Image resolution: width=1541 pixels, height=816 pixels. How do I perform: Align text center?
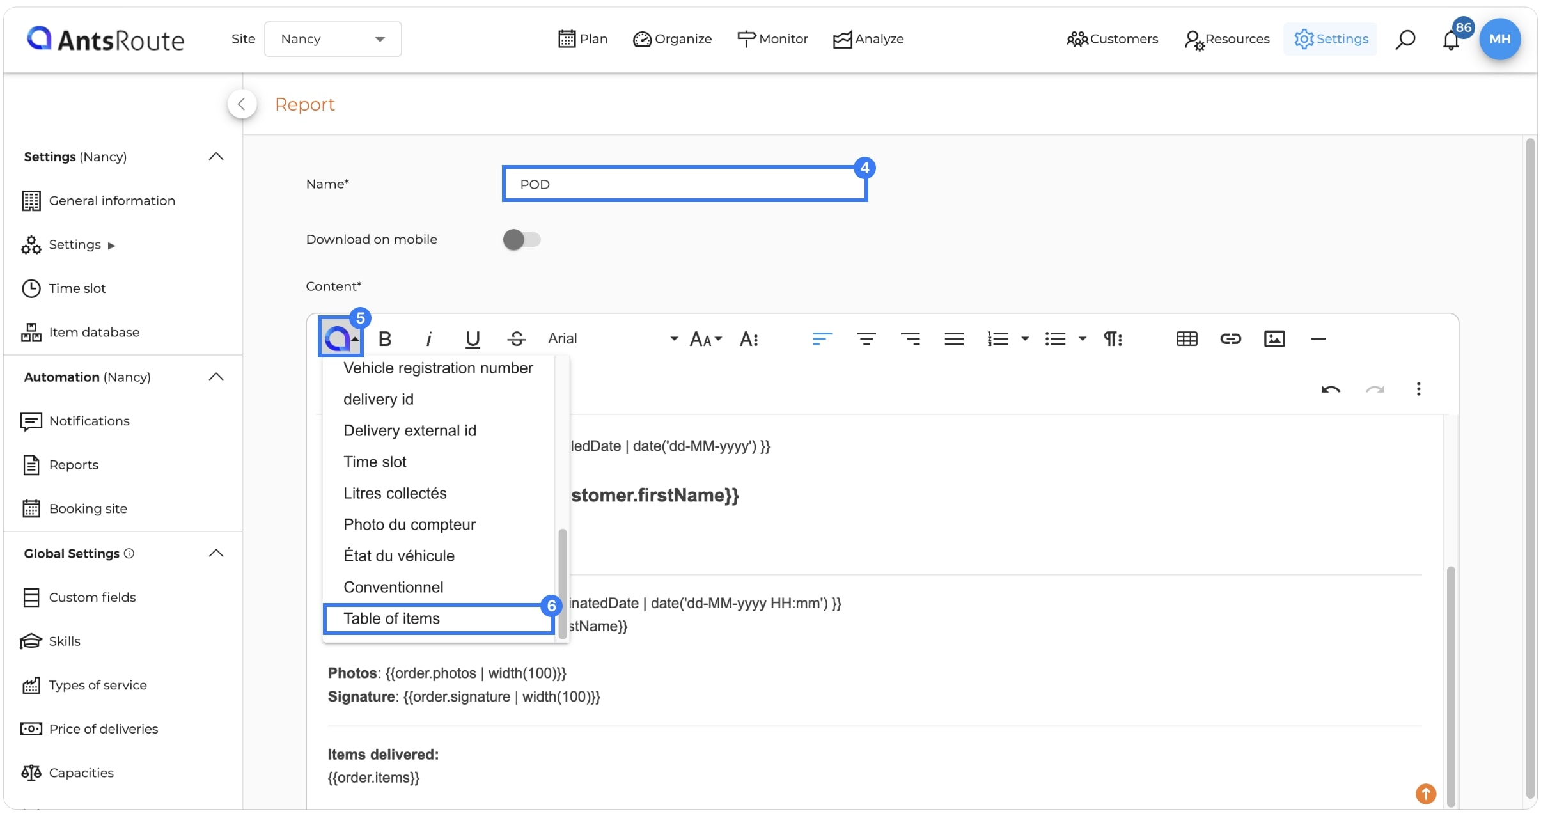(866, 339)
